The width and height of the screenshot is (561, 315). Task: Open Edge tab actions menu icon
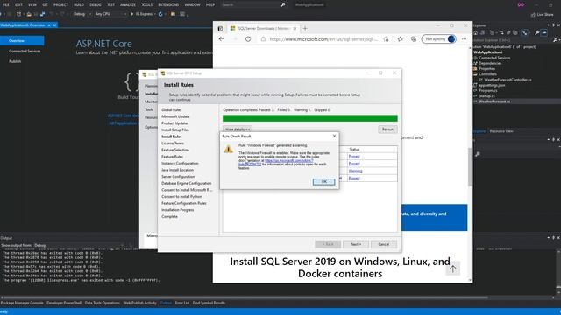coord(220,28)
